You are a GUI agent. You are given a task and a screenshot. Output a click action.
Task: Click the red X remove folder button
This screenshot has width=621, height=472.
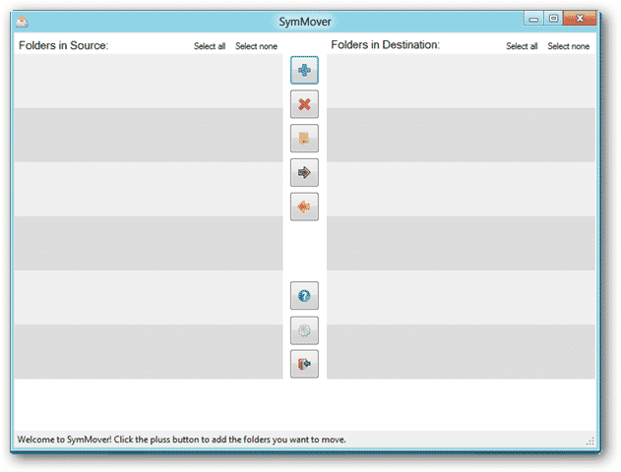coord(304,104)
